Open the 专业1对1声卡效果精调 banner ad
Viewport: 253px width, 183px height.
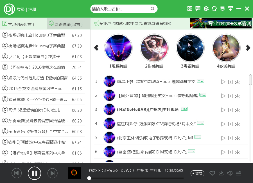pos(221,23)
